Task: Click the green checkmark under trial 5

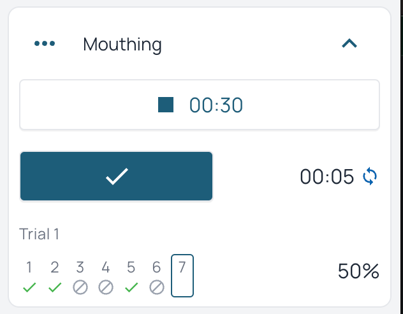Action: [x=131, y=288]
